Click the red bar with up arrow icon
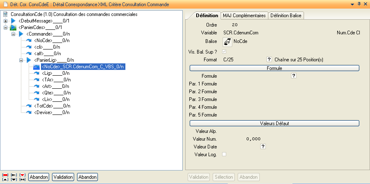 click(5, 177)
